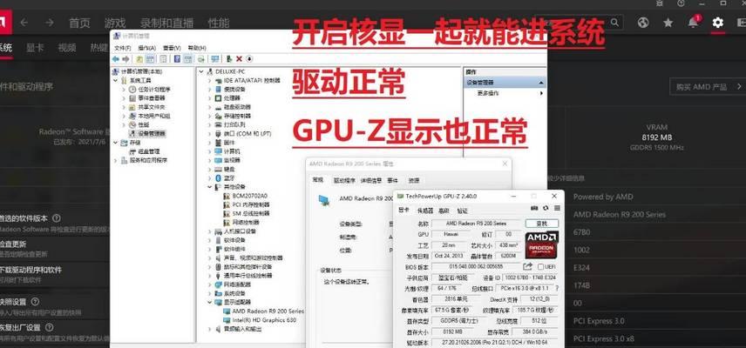Open the 查看(V) menu
The height and width of the screenshot is (348, 746).
(x=172, y=48)
